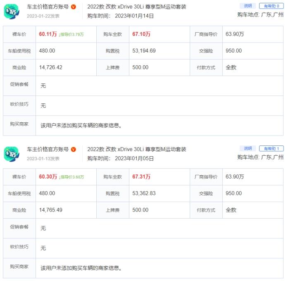Image resolution: width=286 pixels, height=281 pixels.
Task: Open the 车主价格官方账号 profile in the 2023-01-13 post
Action: (48, 150)
